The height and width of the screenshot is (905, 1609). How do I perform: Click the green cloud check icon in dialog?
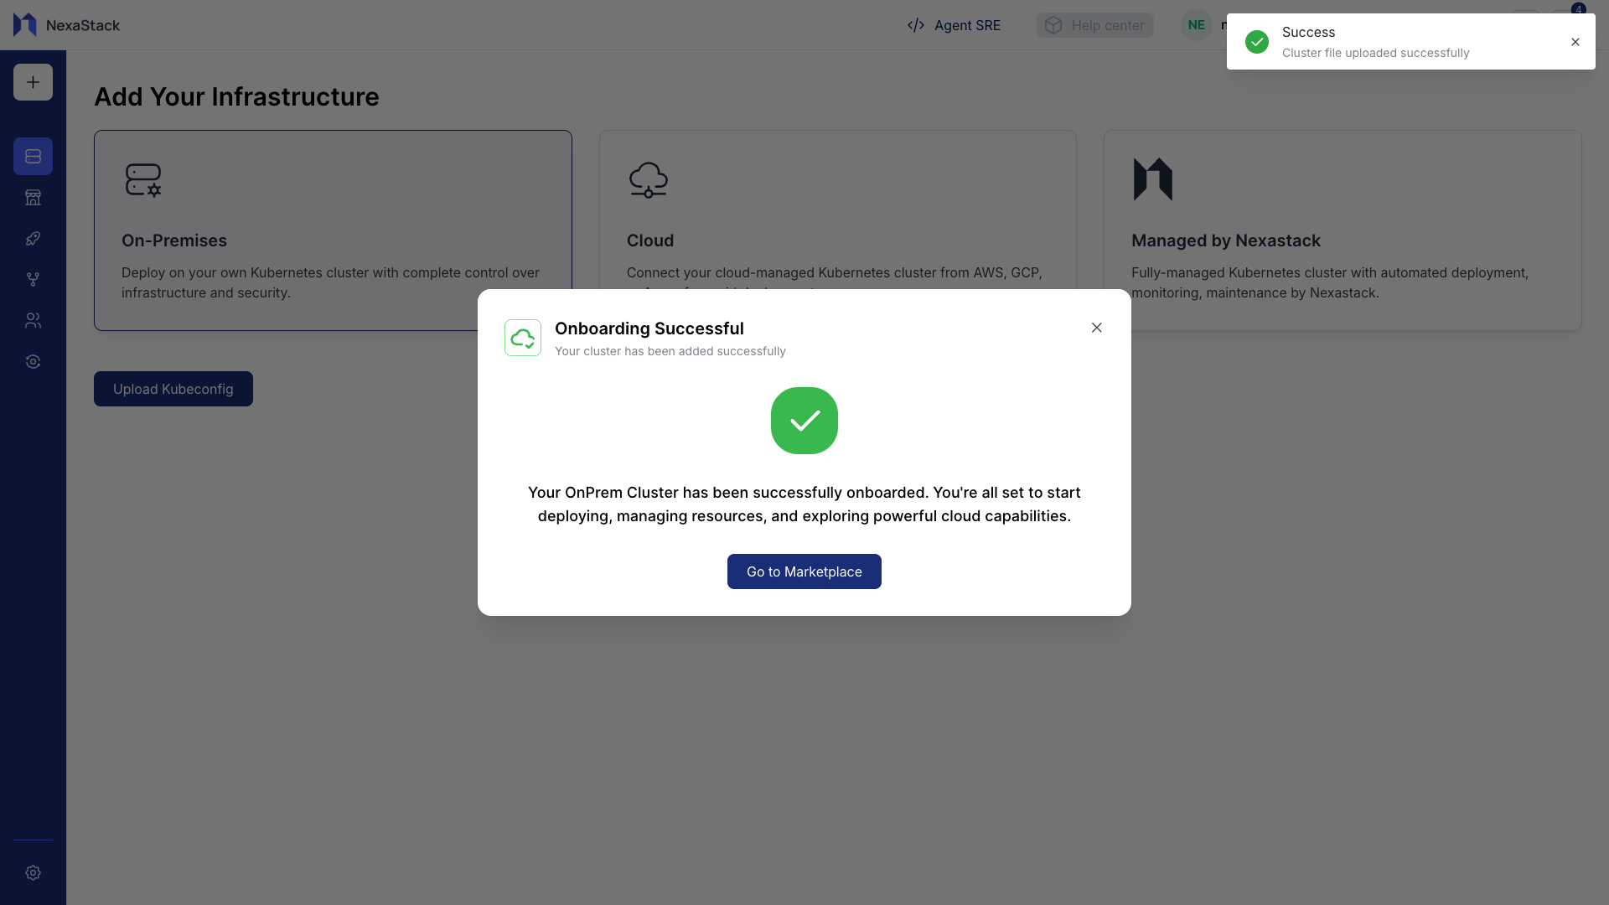click(x=523, y=338)
